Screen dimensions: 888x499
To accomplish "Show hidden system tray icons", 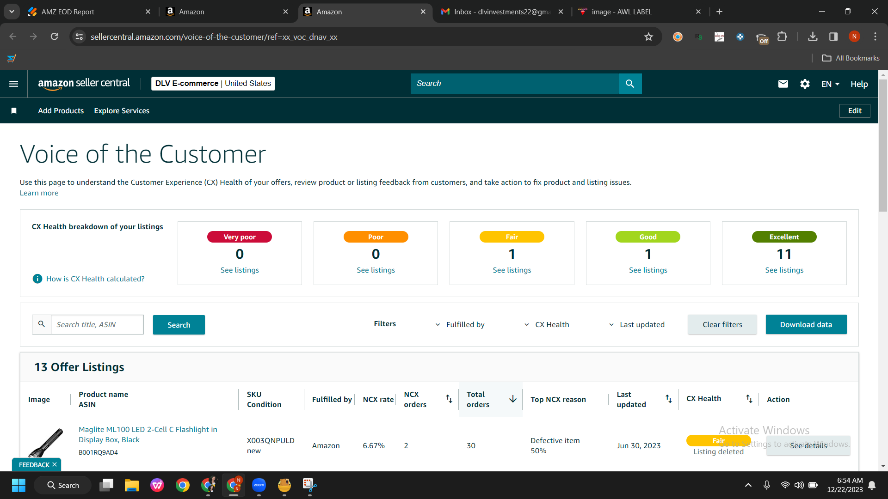I will pyautogui.click(x=748, y=485).
